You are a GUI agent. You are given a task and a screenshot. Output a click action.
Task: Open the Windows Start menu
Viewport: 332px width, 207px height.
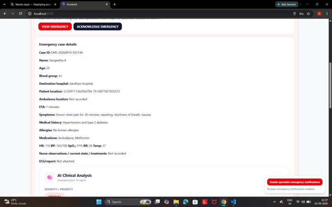[x=99, y=202]
